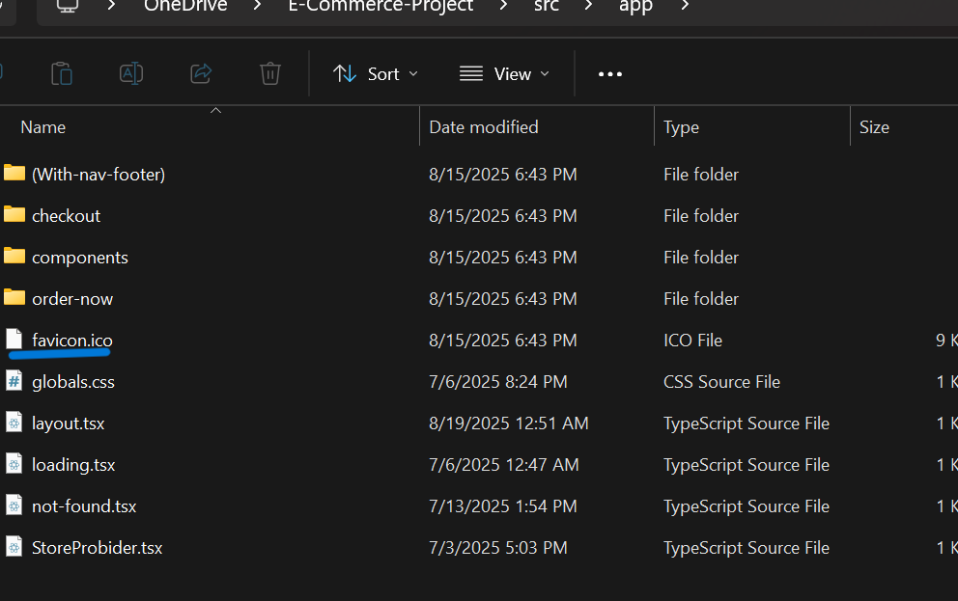Open the Sort dropdown menu
The height and width of the screenshot is (601, 958).
coord(376,73)
